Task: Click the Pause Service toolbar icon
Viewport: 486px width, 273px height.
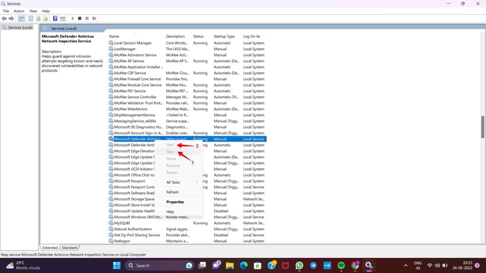Action: point(87,18)
